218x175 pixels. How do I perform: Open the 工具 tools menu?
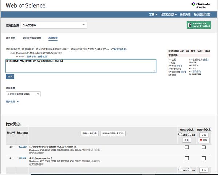point(153,15)
